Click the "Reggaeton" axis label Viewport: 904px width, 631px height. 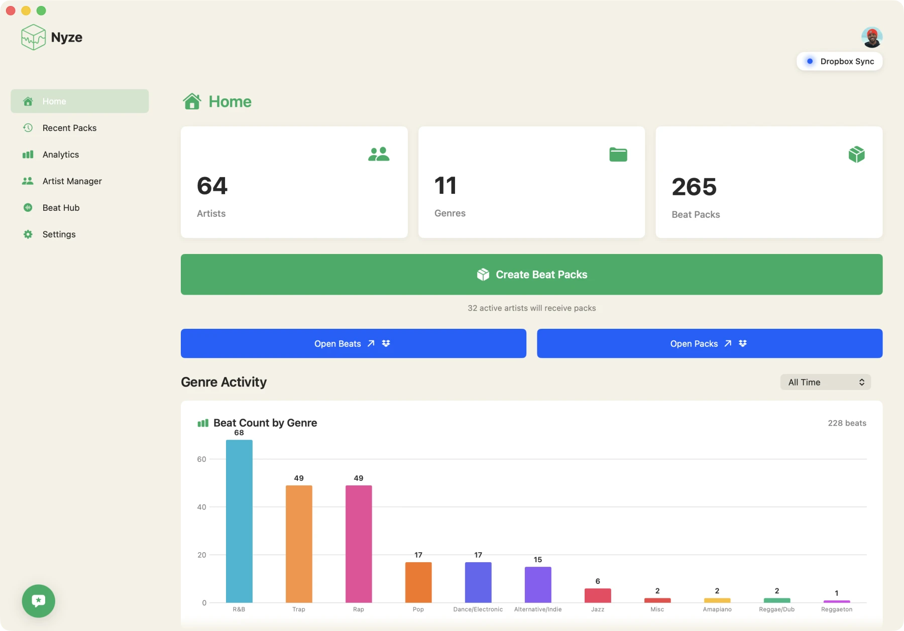pos(837,609)
